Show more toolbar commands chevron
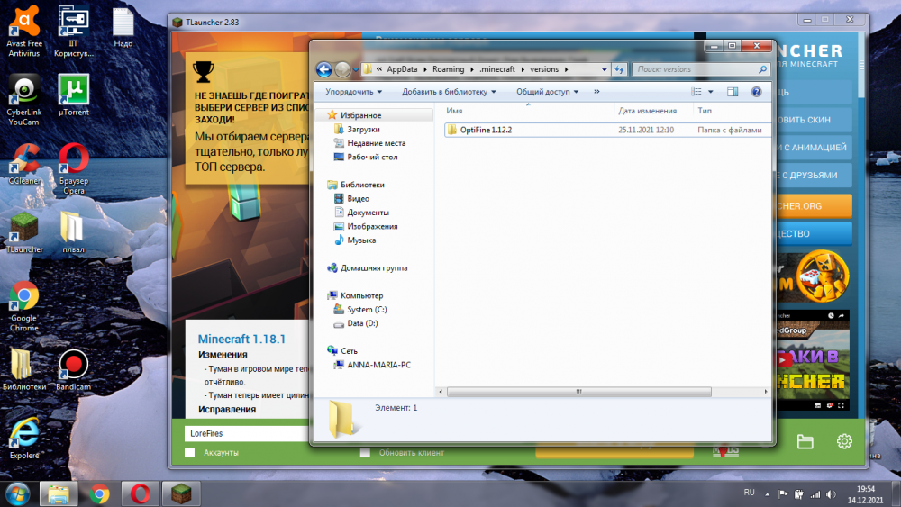The width and height of the screenshot is (901, 507). (596, 92)
